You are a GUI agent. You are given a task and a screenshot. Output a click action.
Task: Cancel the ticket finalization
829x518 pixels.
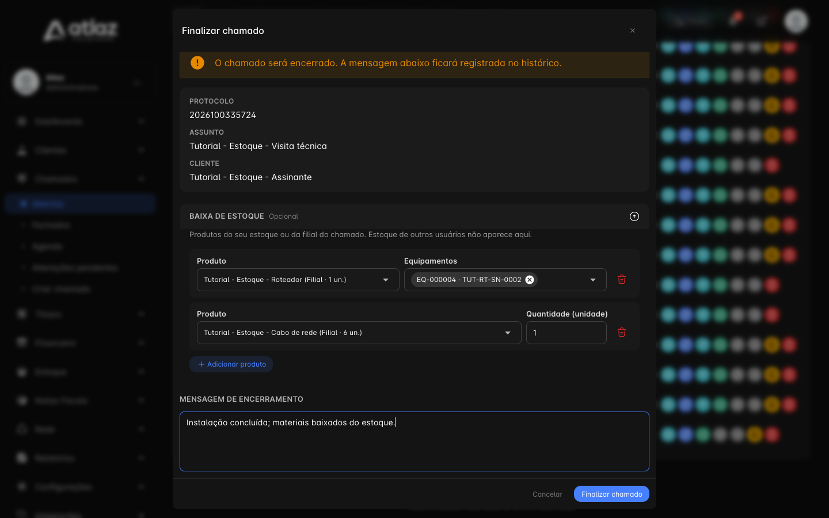click(547, 494)
